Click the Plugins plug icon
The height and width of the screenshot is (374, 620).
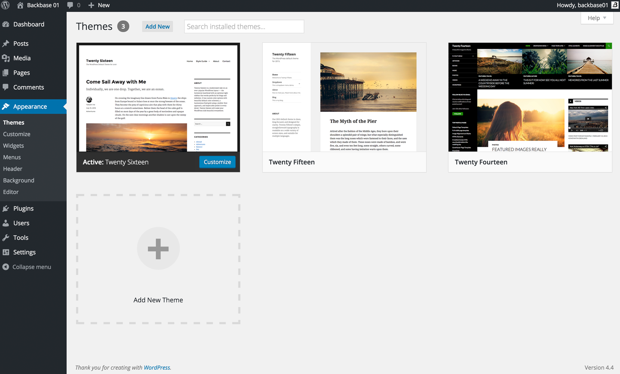click(6, 209)
